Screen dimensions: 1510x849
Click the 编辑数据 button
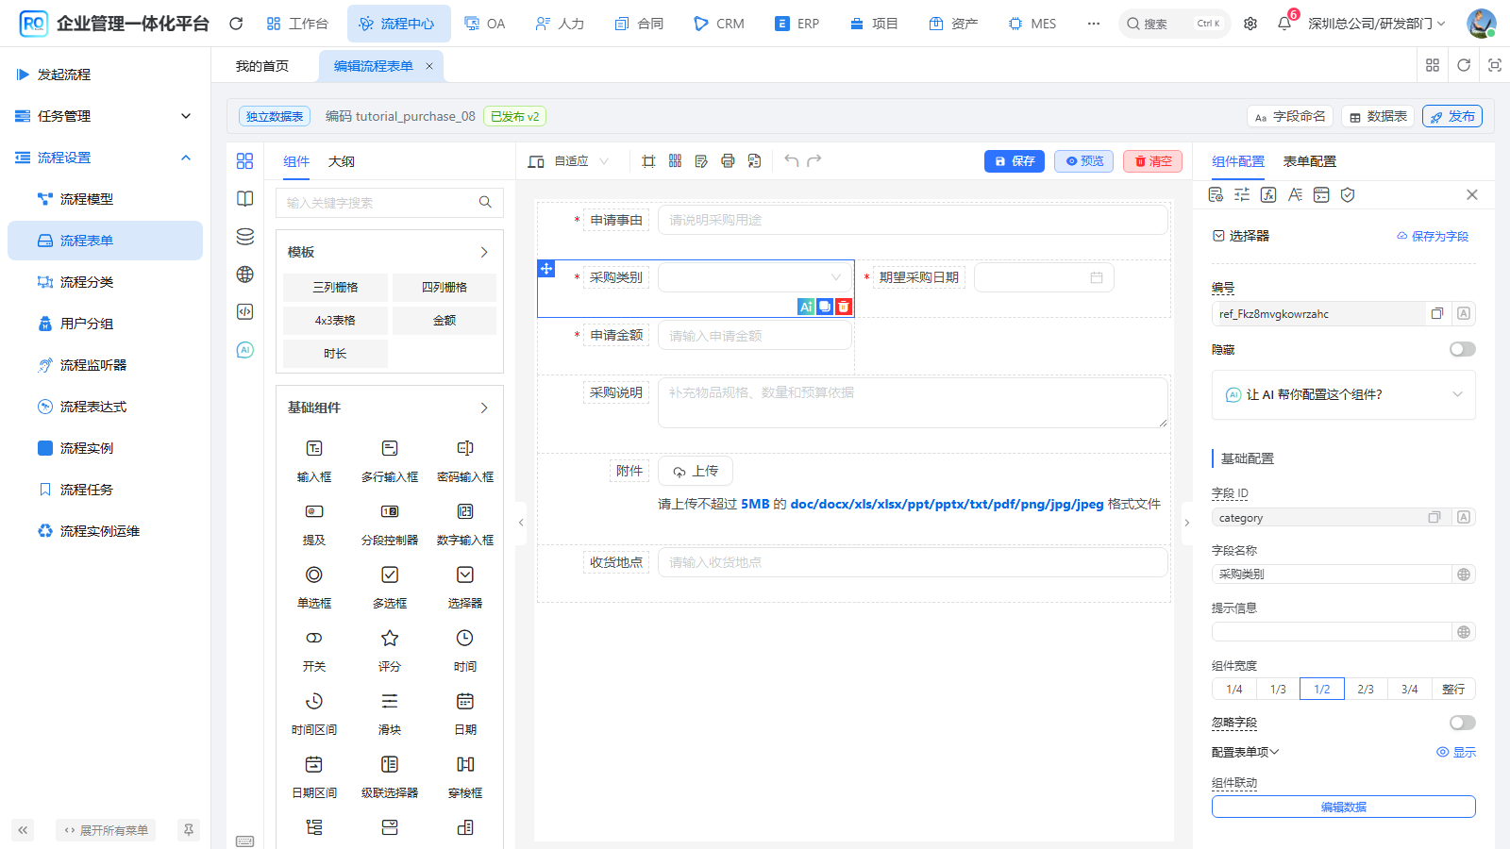pyautogui.click(x=1344, y=807)
